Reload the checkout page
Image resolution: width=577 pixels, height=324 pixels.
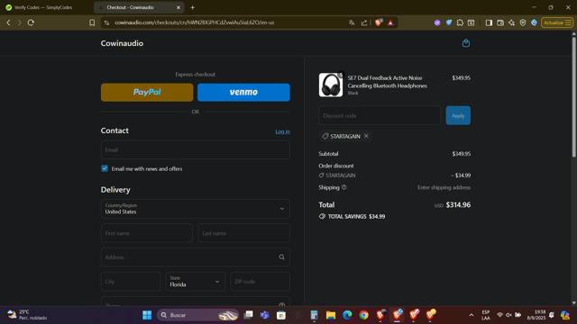(x=31, y=22)
